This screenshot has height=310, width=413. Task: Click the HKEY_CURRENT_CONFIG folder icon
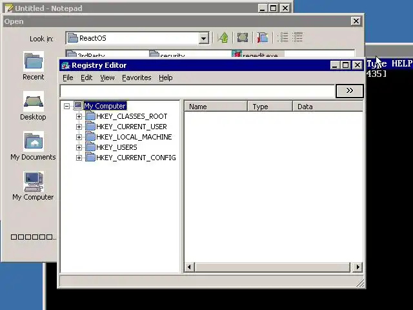pyautogui.click(x=90, y=158)
